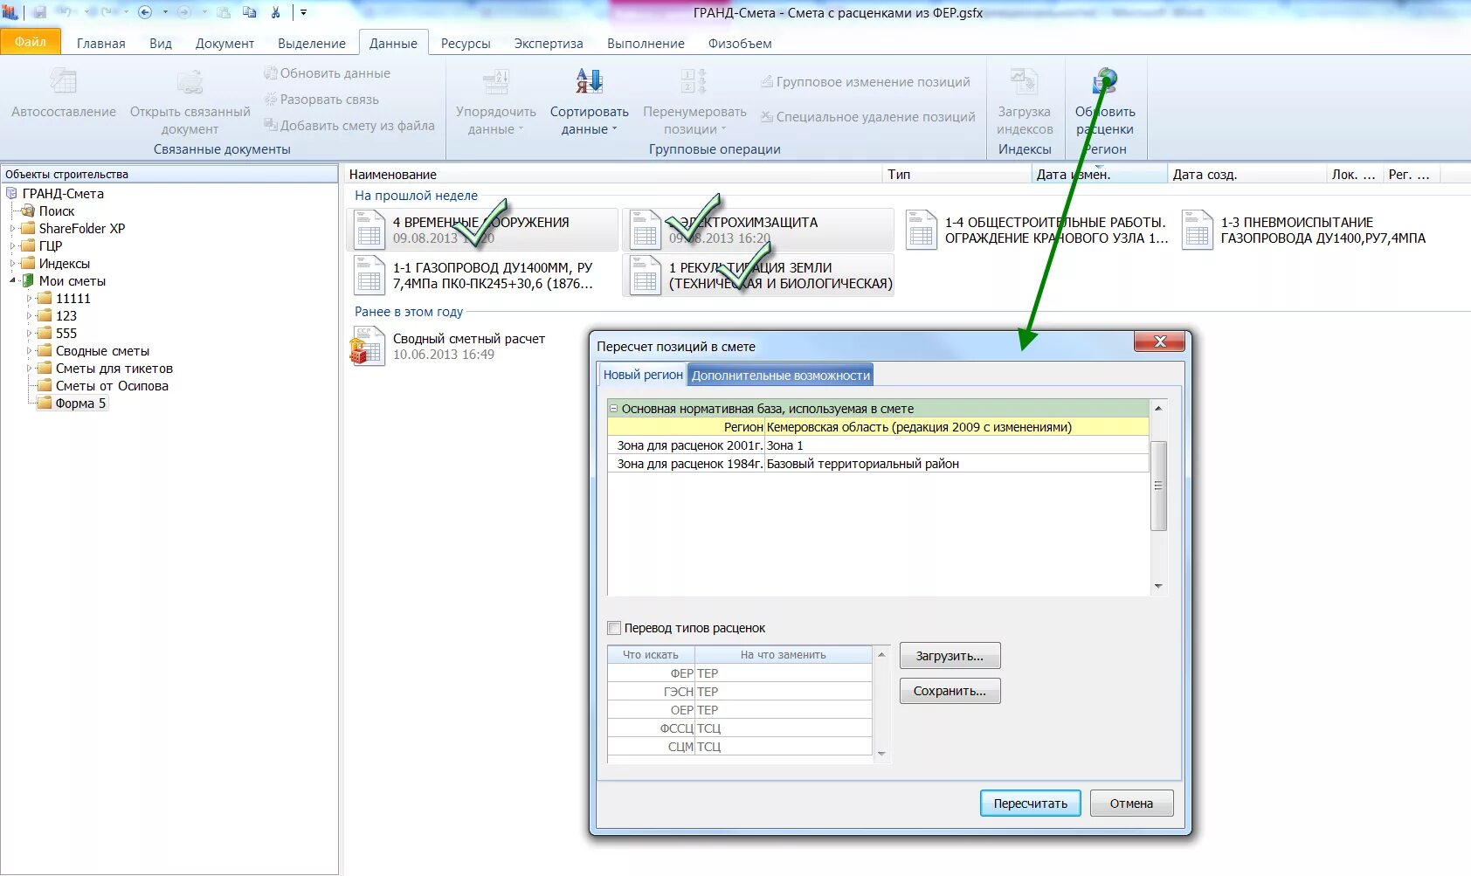
Task: Click the Отмена button
Action: pyautogui.click(x=1131, y=804)
